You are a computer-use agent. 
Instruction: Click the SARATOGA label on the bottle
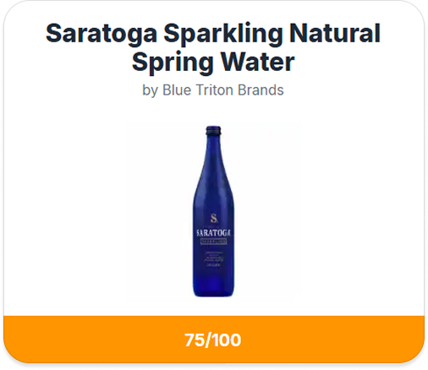(x=213, y=233)
